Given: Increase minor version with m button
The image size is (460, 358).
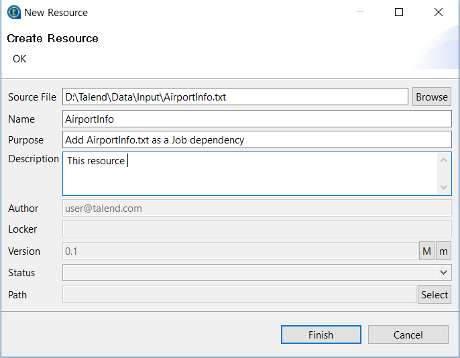Looking at the screenshot, I should (443, 251).
